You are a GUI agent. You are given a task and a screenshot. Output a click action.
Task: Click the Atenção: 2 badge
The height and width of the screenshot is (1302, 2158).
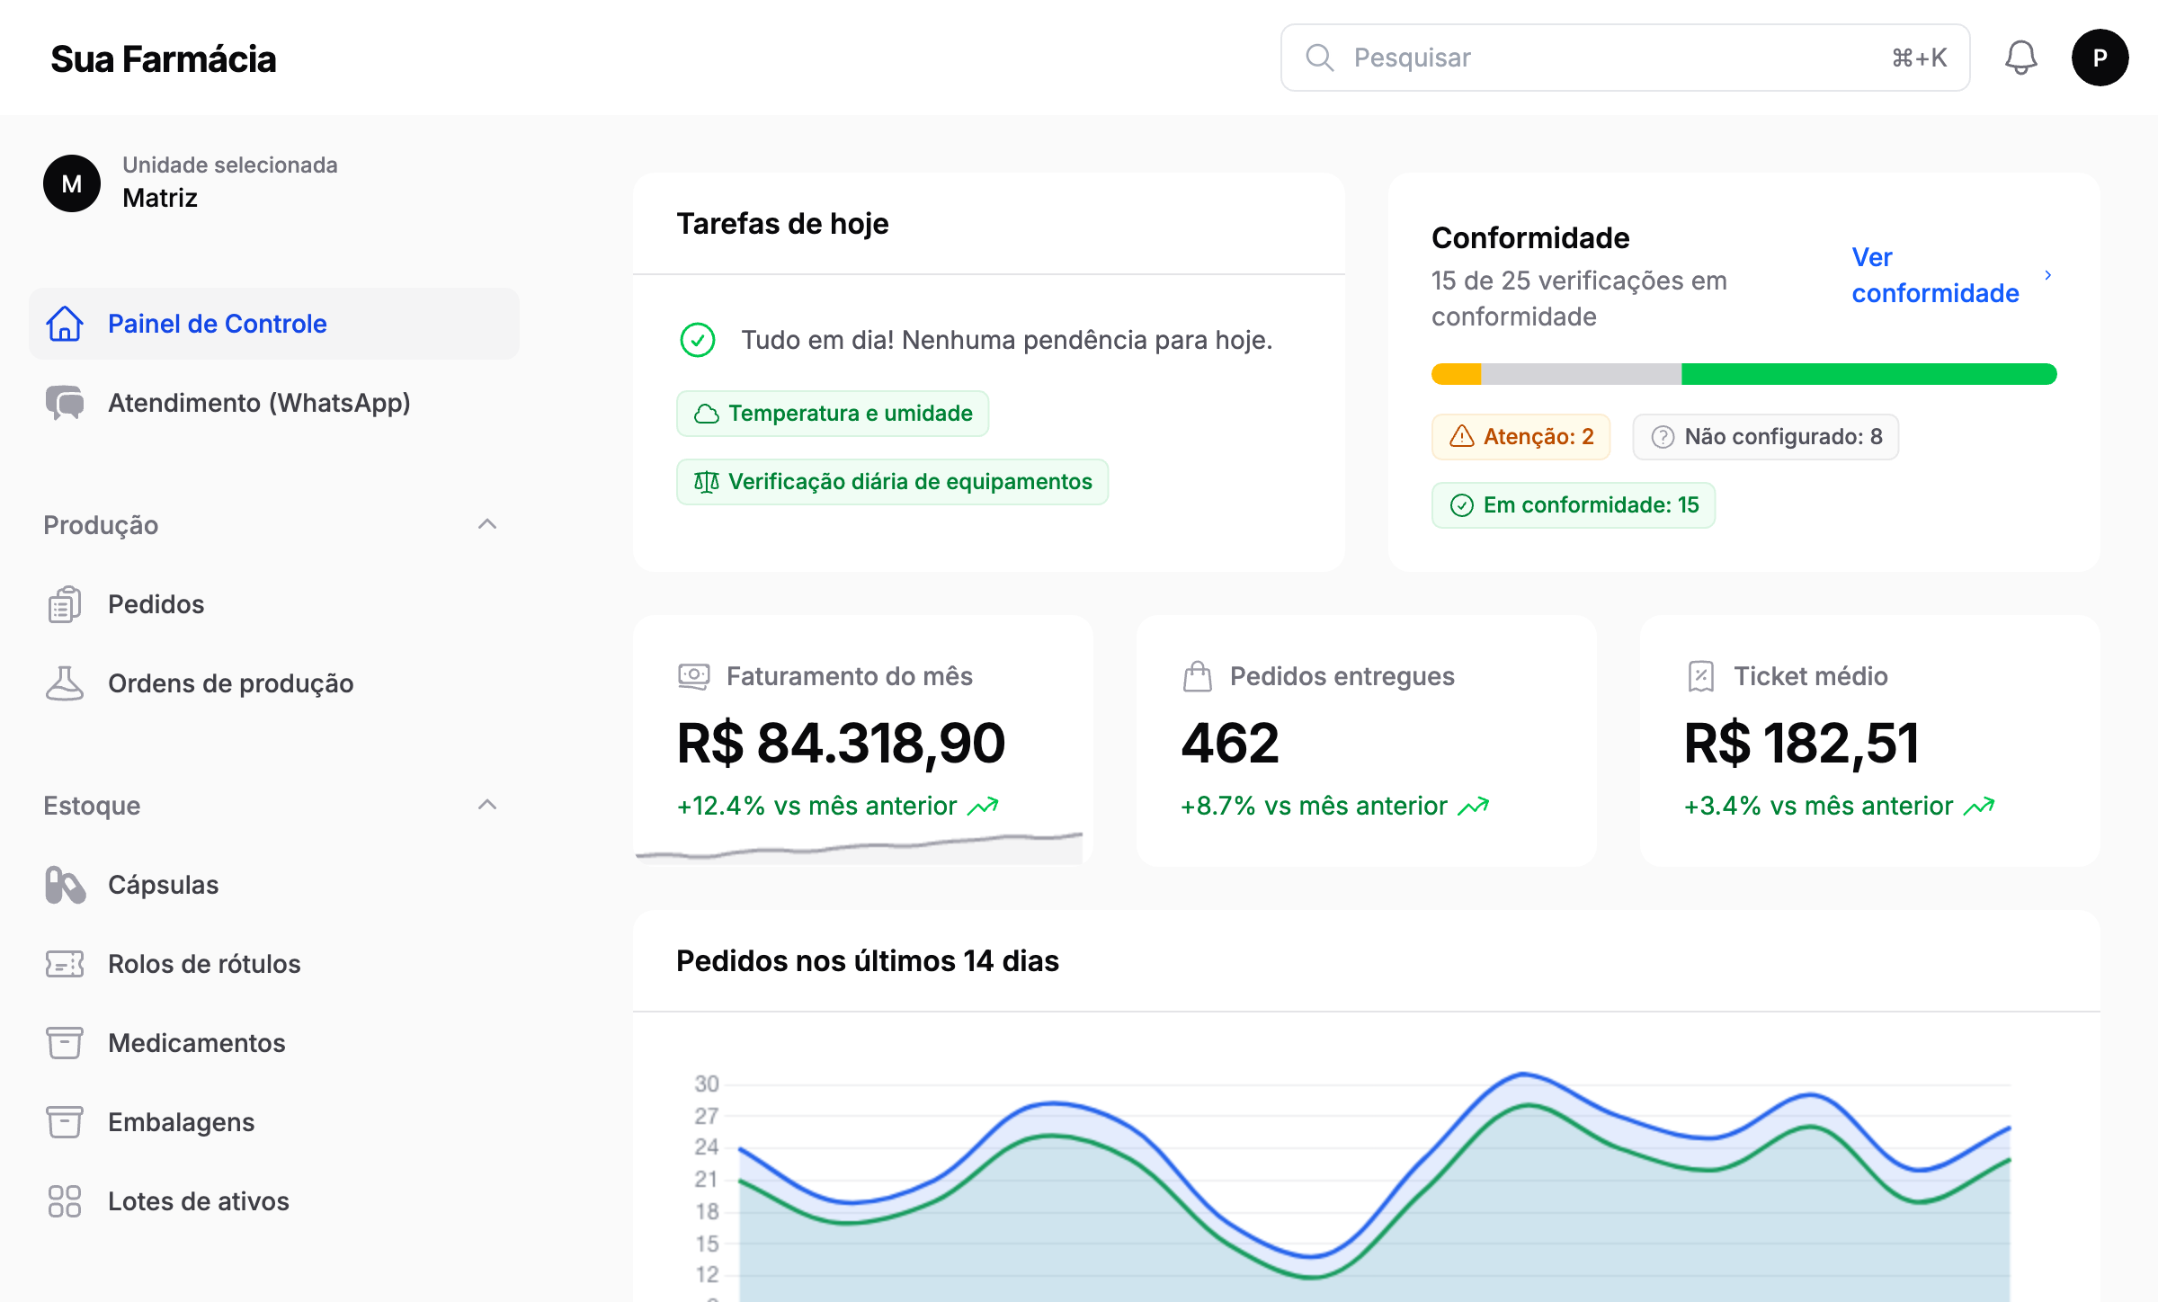tap(1520, 437)
